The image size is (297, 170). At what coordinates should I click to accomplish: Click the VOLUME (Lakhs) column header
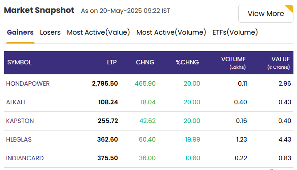point(233,63)
